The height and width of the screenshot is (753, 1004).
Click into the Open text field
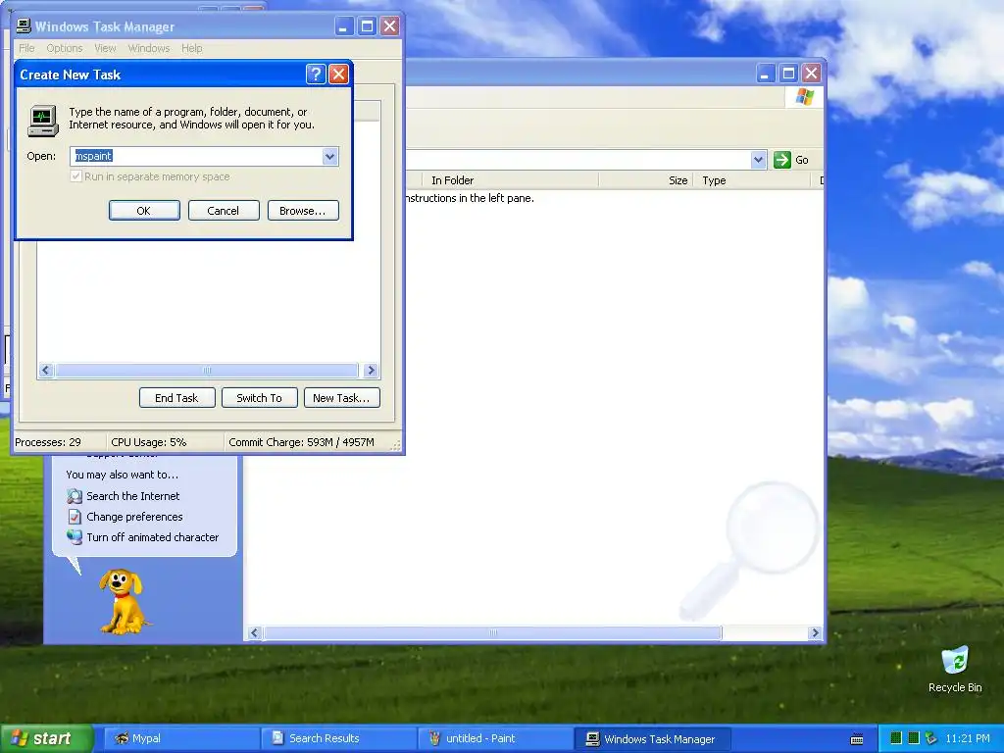click(x=196, y=156)
